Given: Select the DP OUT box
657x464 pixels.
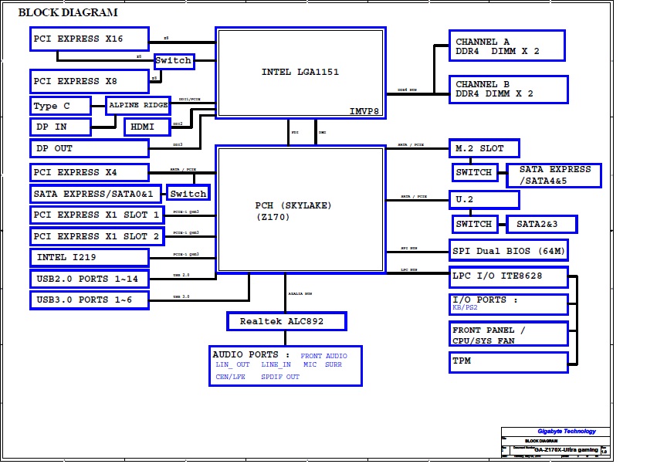Looking at the screenshot, I should pos(89,148).
